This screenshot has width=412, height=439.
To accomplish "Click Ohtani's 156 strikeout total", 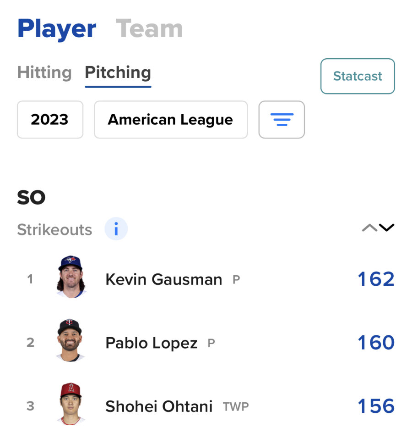I will 375,406.
